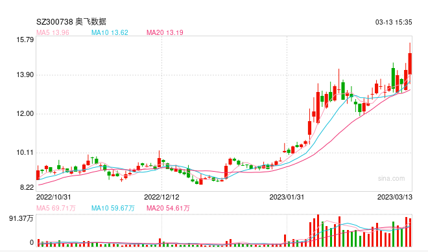Select the volume MA5 69.71万 legend
The width and height of the screenshot is (428, 252).
[x=56, y=208]
